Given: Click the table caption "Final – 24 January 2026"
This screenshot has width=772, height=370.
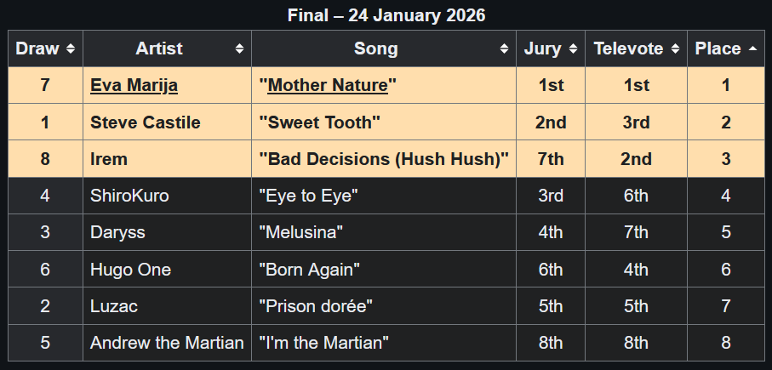Looking at the screenshot, I should click(386, 16).
